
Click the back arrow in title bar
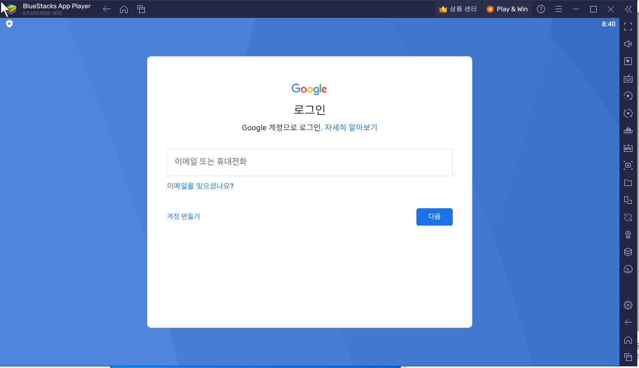pos(107,9)
